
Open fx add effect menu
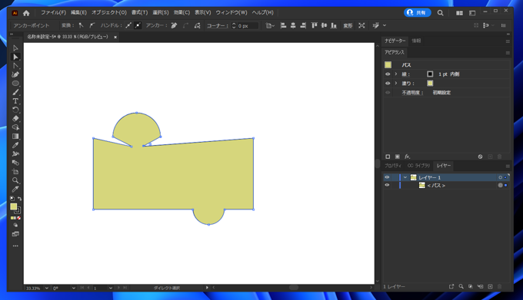408,157
